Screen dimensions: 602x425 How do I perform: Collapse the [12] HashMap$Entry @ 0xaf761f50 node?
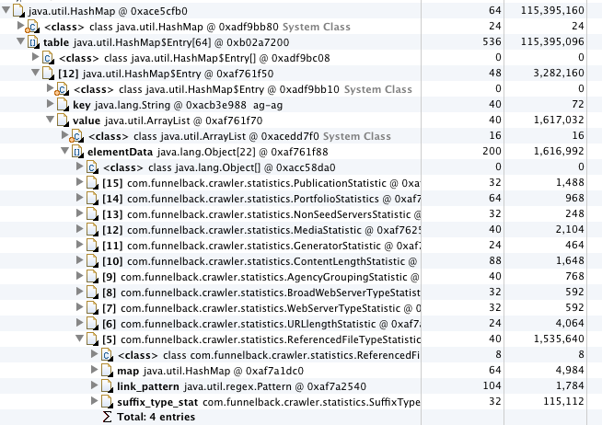(x=36, y=73)
